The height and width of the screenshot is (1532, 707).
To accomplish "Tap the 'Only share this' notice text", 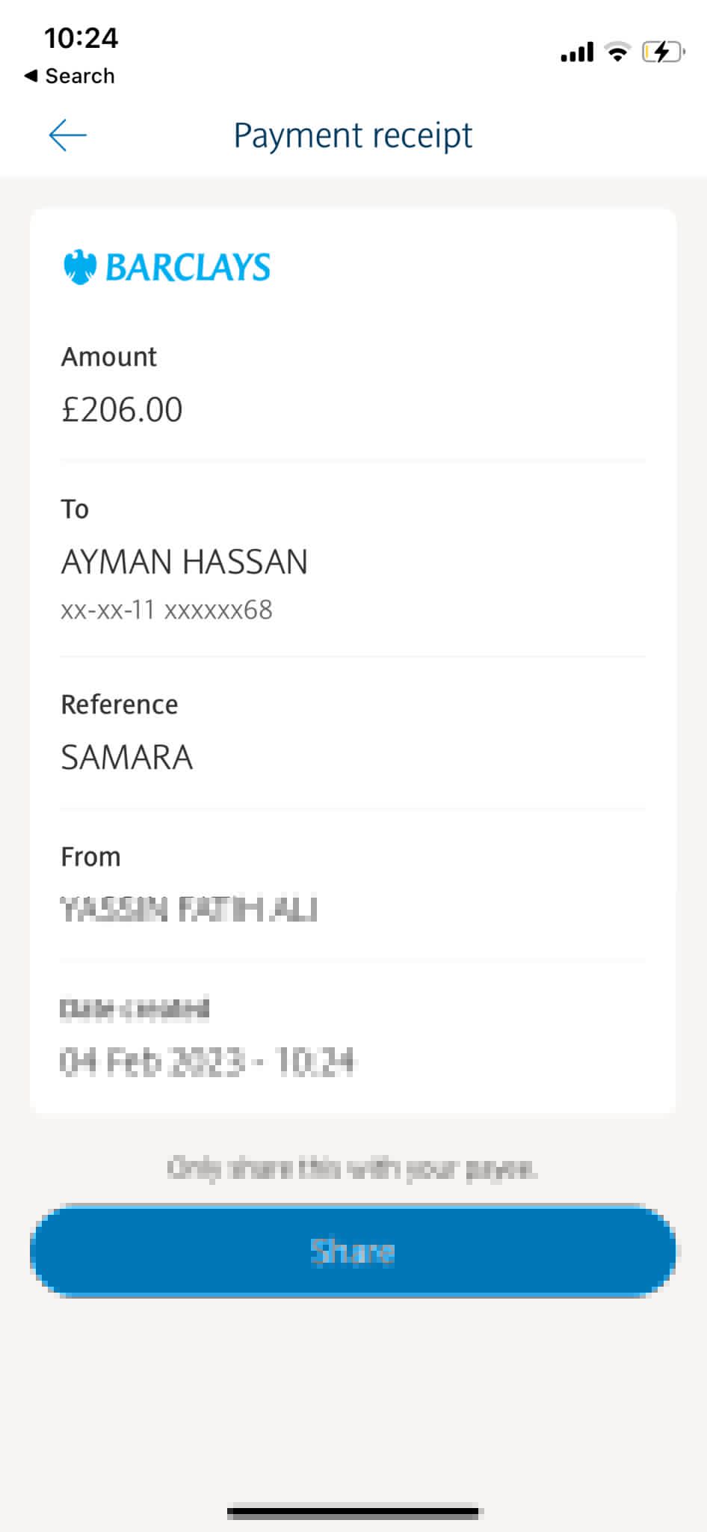I will tap(352, 1168).
